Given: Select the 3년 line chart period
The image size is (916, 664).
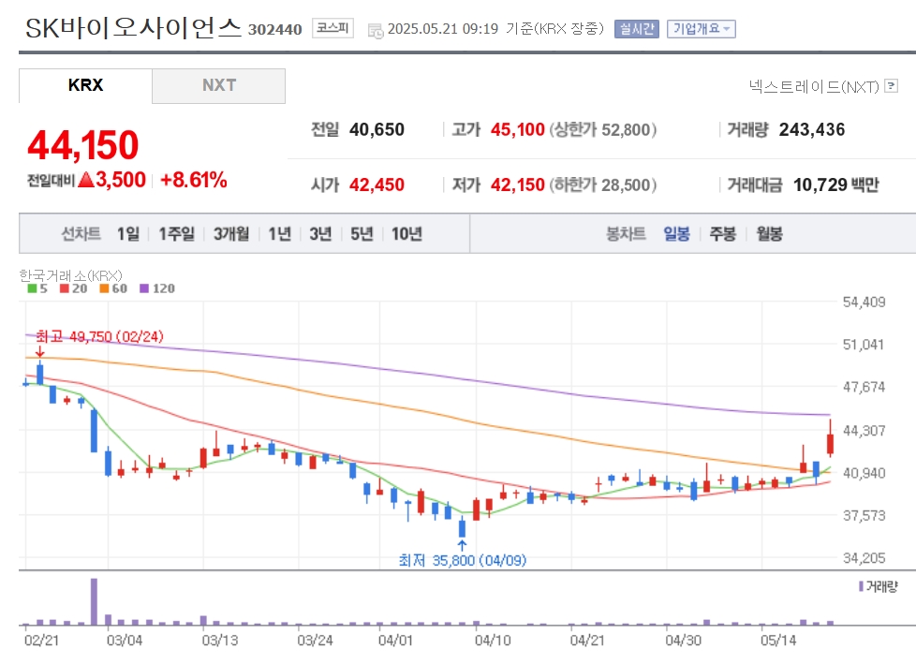Looking at the screenshot, I should coord(320,234).
